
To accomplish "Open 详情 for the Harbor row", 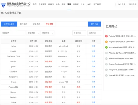I will (94, 46).
